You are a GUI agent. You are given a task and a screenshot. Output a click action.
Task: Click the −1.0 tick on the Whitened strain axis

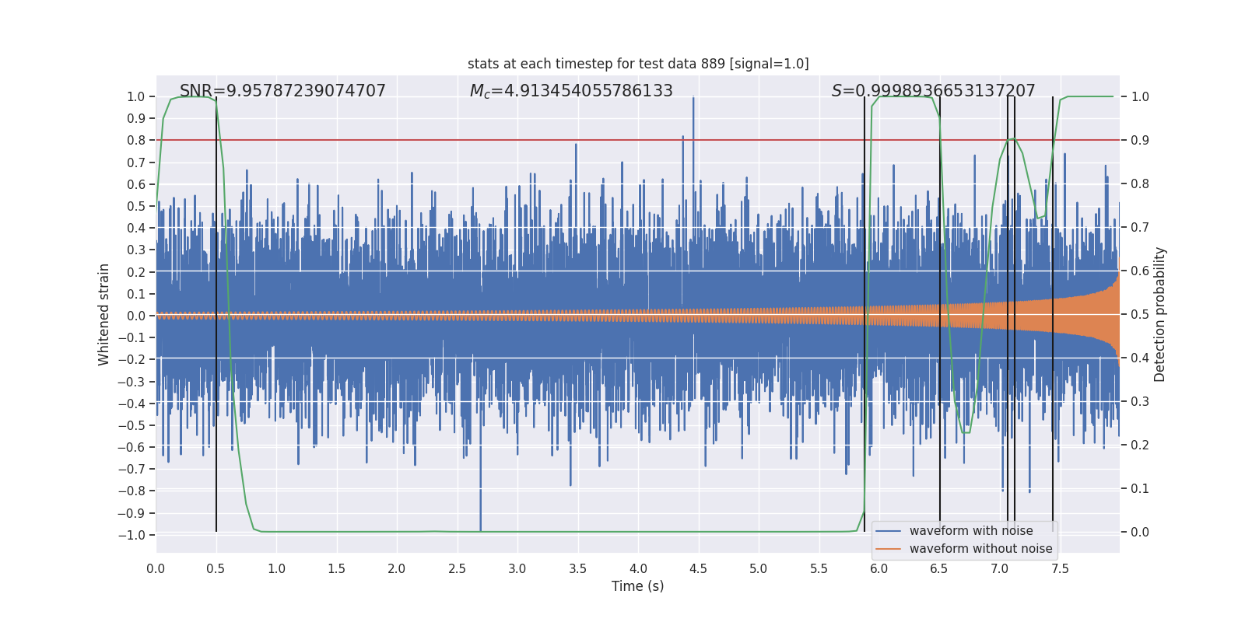(x=132, y=535)
